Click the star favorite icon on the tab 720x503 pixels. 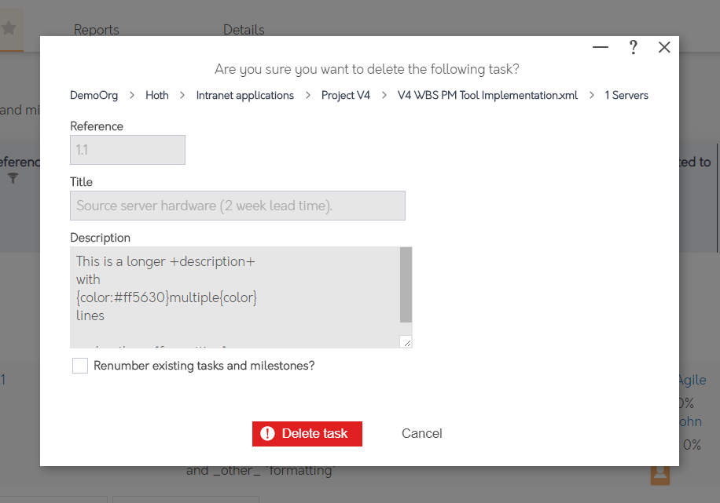9,28
